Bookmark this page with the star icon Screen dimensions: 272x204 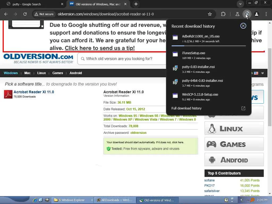[210, 14]
